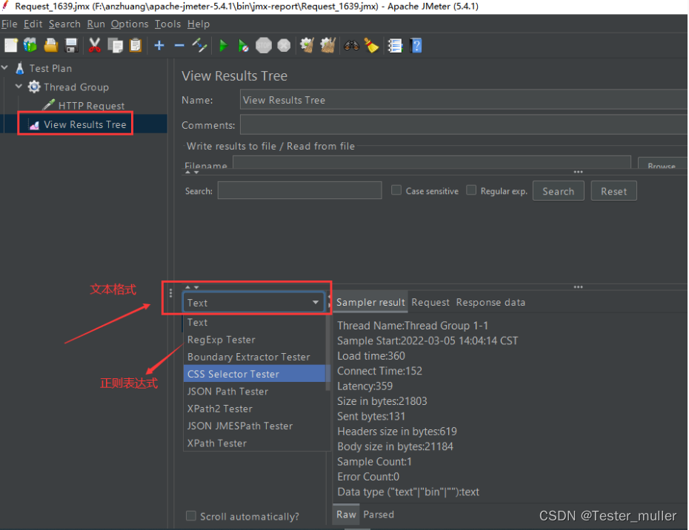Click the Clear results broom icon

tap(307, 45)
